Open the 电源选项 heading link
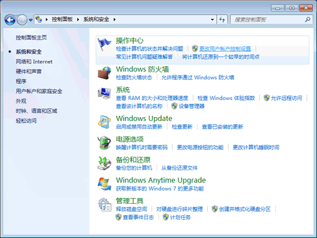Screen dimensions: 317x238 click(129, 139)
